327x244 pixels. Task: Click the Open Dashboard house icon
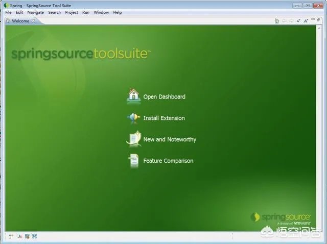133,95
